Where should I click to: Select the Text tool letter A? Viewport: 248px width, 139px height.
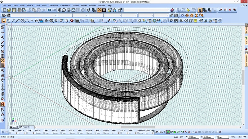(x=36, y=21)
